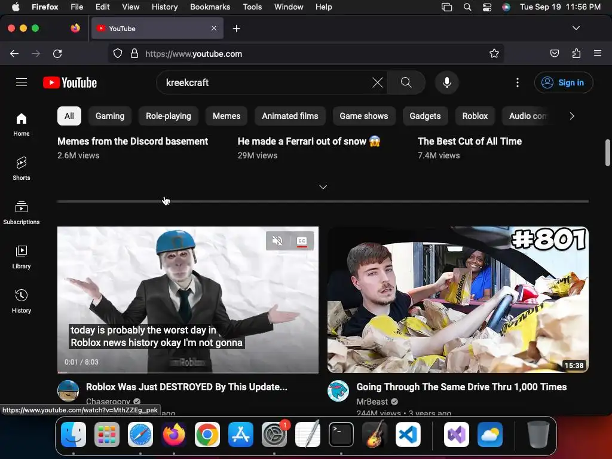Click the page vertical scrollbar
The height and width of the screenshot is (459, 612).
pos(608,152)
